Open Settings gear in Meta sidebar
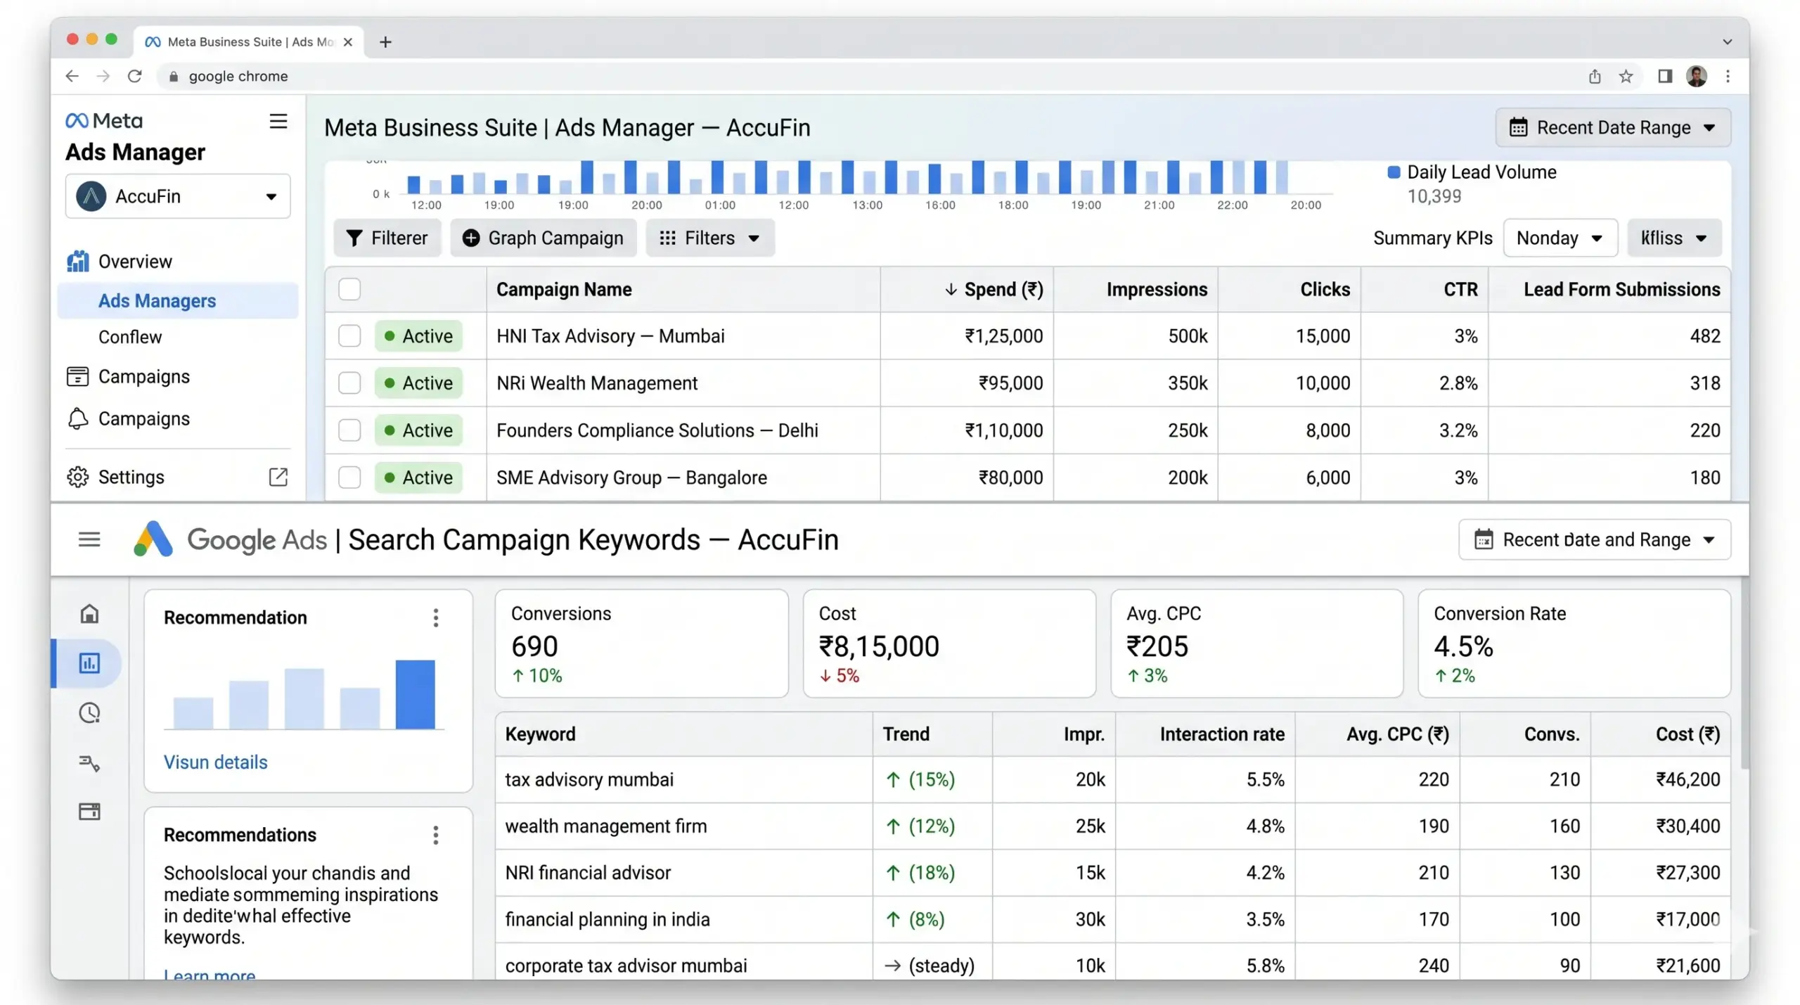 (78, 477)
